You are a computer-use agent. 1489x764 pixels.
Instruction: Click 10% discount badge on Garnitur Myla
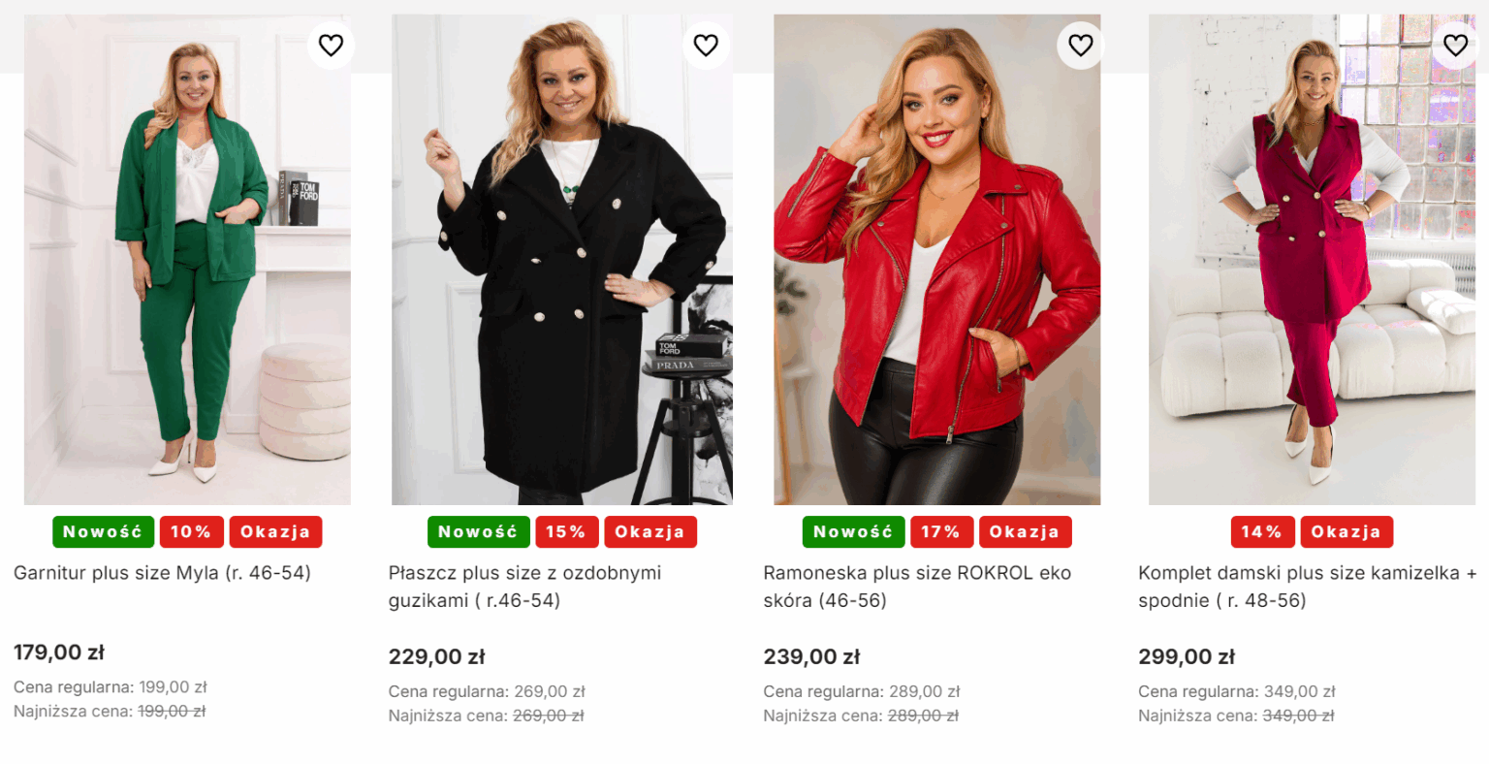pos(191,532)
